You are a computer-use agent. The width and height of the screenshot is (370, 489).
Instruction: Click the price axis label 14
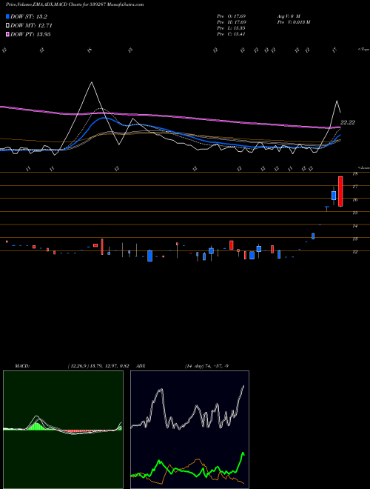[354, 226]
